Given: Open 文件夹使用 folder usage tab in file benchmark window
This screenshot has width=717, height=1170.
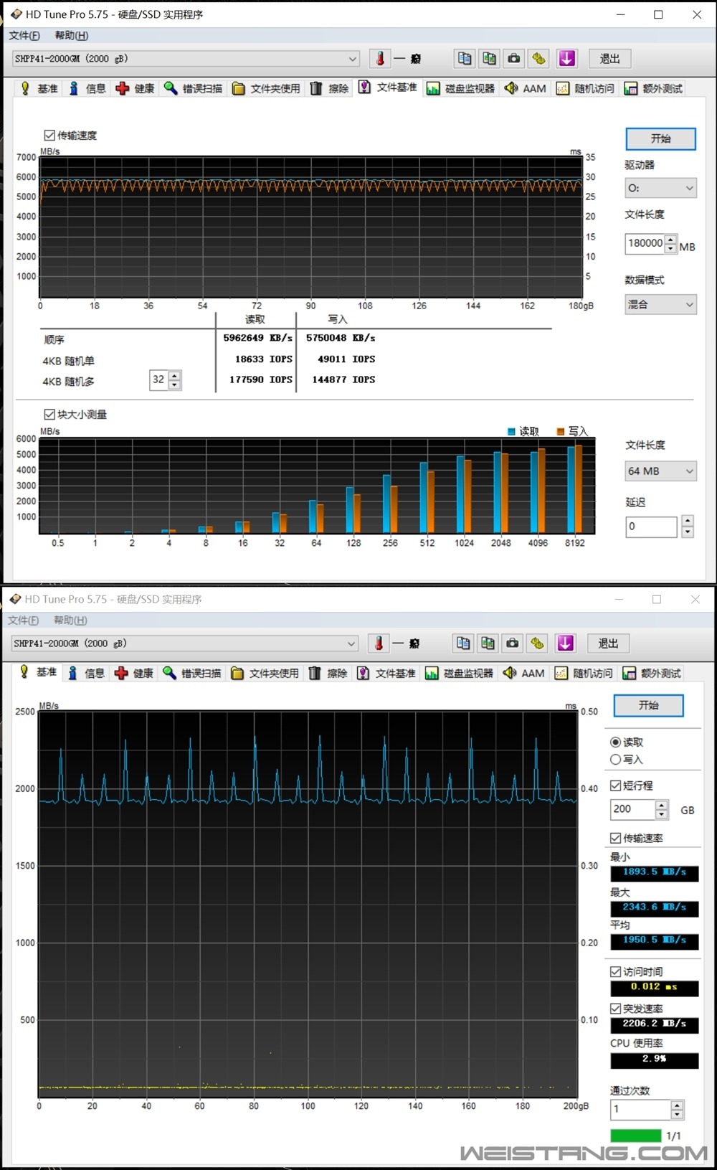Looking at the screenshot, I should (x=266, y=88).
